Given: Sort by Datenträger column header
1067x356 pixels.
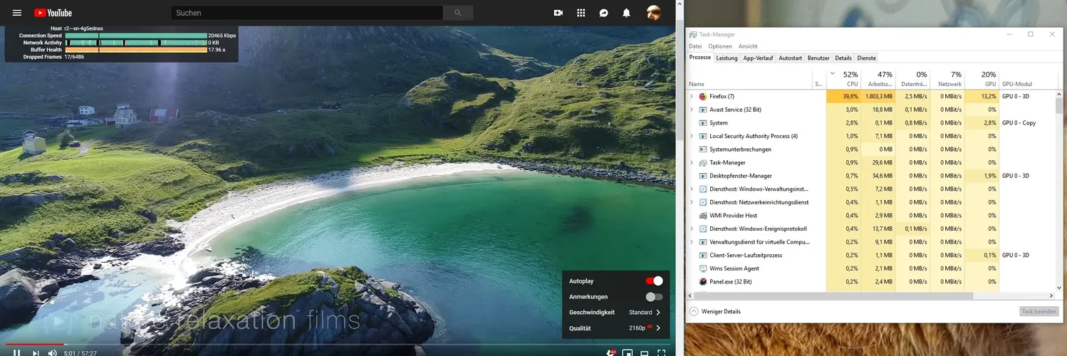Looking at the screenshot, I should (913, 78).
